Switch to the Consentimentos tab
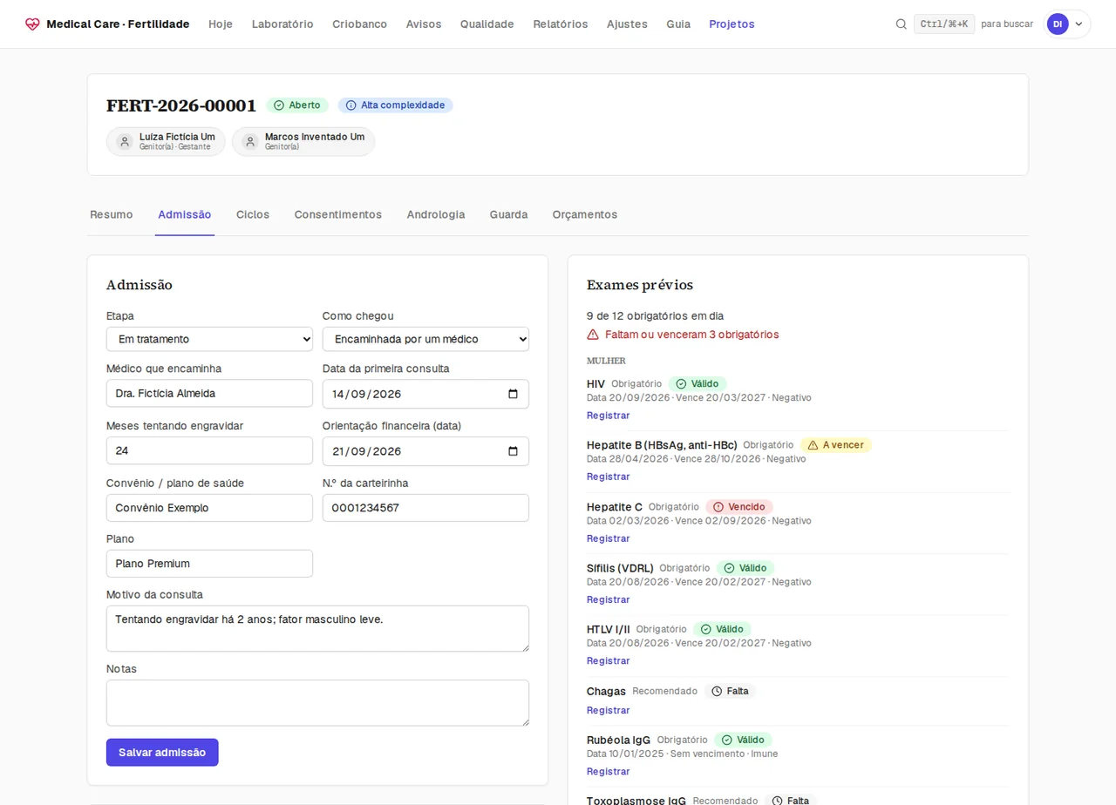The width and height of the screenshot is (1116, 805). point(338,214)
